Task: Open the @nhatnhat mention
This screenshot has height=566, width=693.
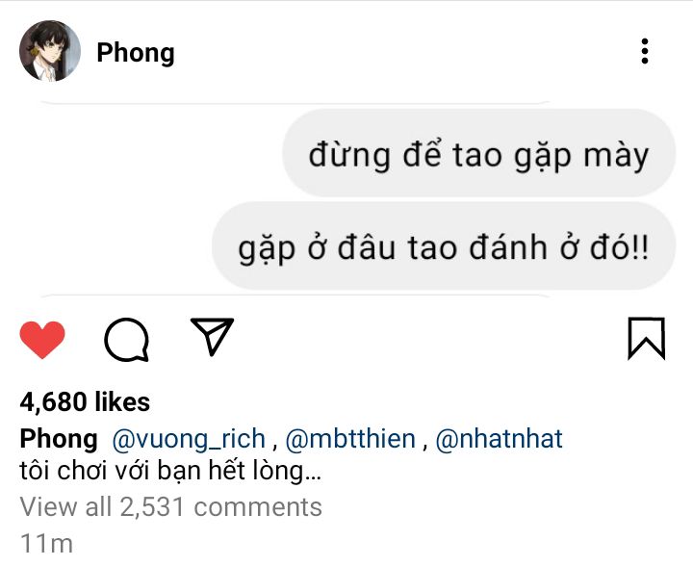Action: (x=499, y=439)
